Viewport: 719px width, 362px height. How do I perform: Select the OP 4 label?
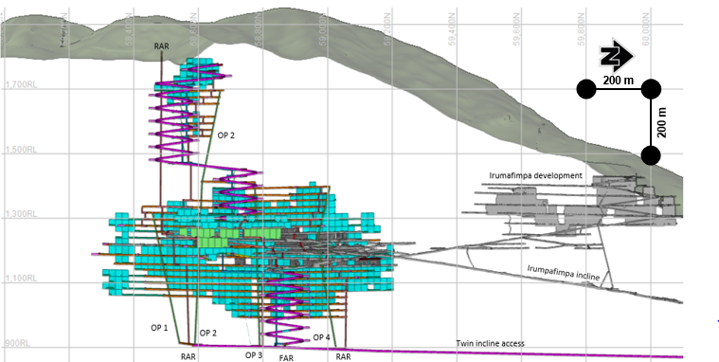(321, 337)
